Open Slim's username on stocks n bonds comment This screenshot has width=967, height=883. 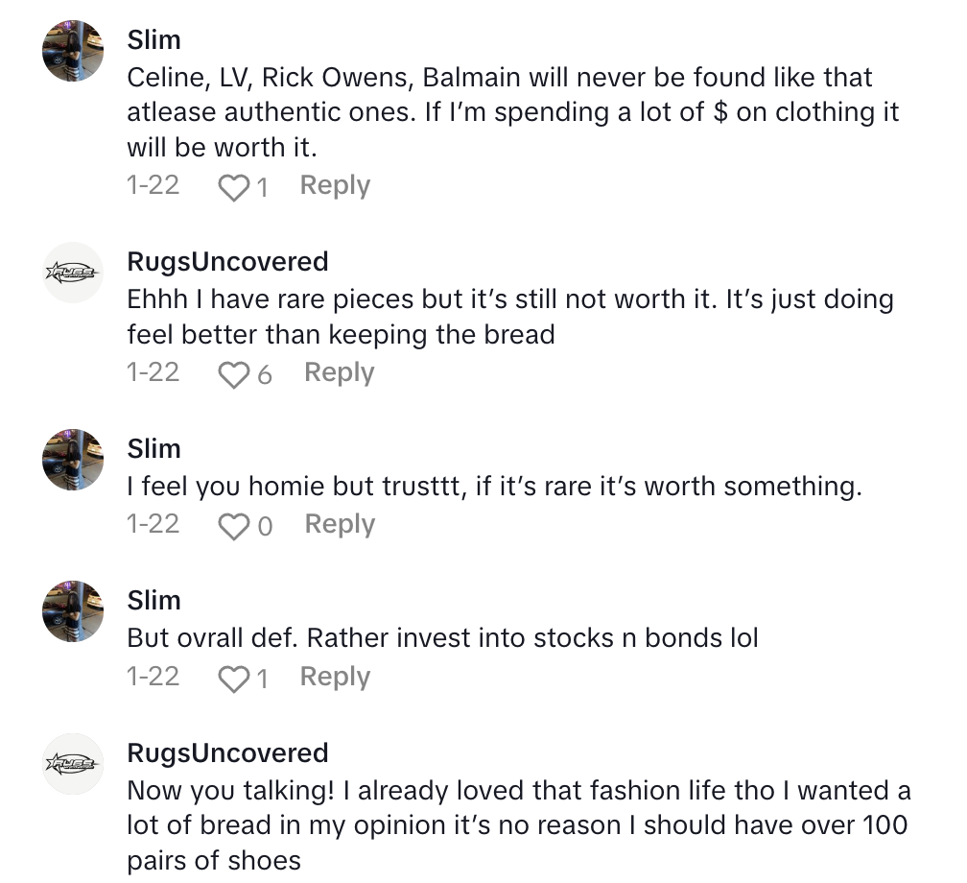pyautogui.click(x=153, y=601)
